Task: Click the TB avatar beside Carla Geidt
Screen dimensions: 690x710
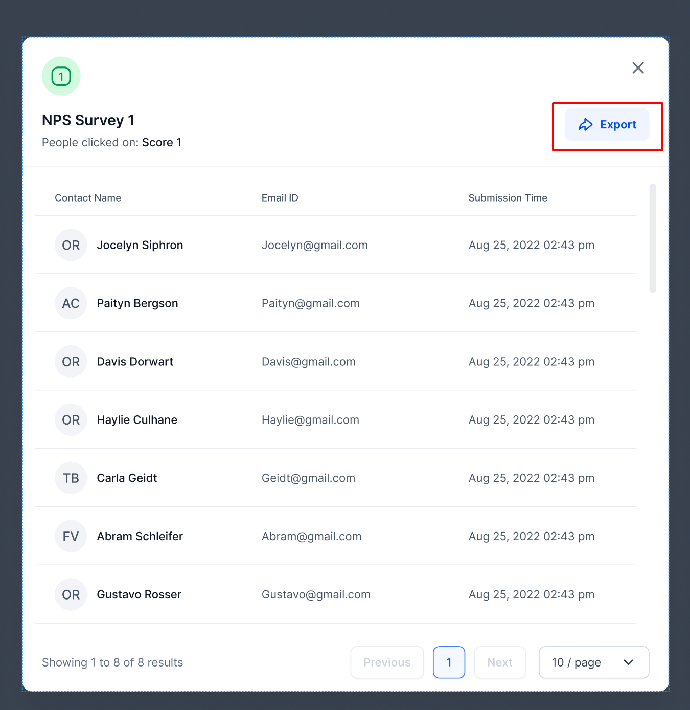Action: pos(71,478)
